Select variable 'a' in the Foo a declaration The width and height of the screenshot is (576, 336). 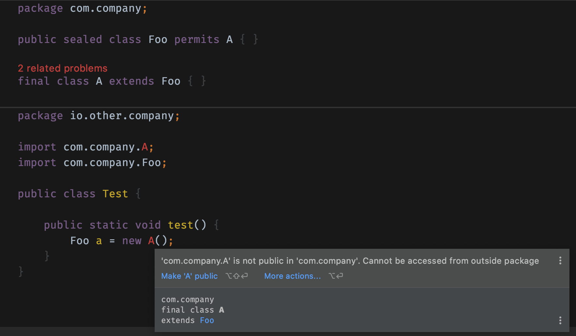99,241
